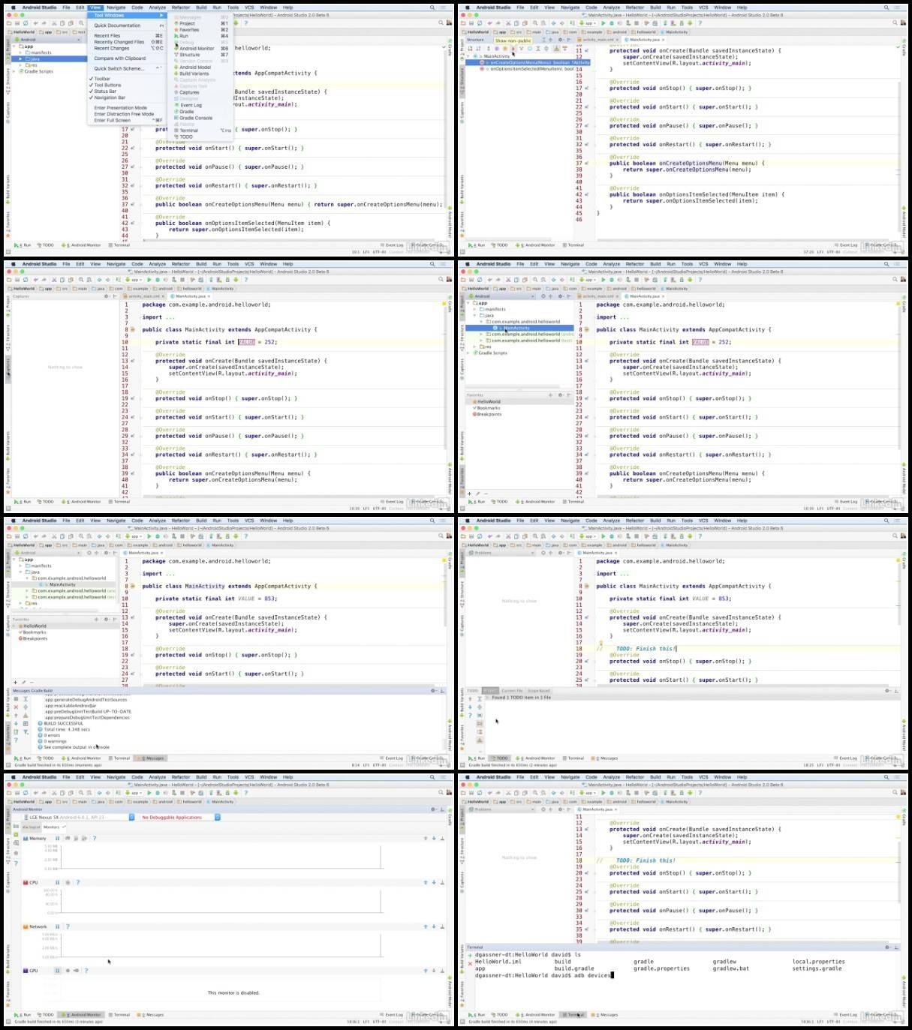Image resolution: width=912 pixels, height=1030 pixels.
Task: Open Android view selector in View menu screenshot
Action: (x=47, y=40)
